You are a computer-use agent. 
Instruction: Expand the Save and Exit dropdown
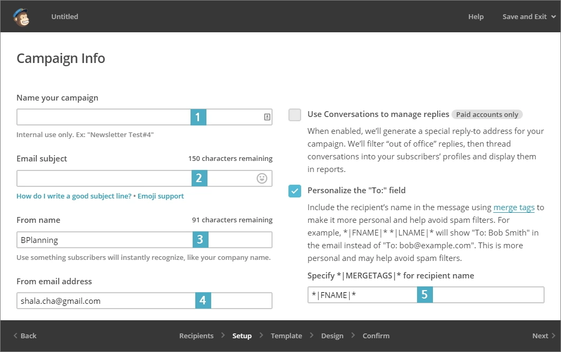point(529,17)
